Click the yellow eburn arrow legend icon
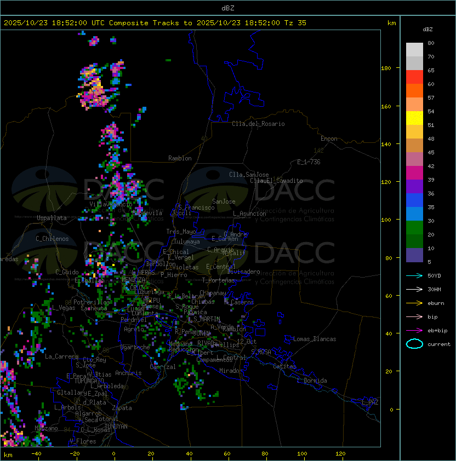 point(414,303)
